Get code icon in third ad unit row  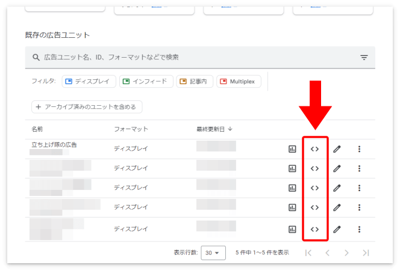click(x=314, y=188)
